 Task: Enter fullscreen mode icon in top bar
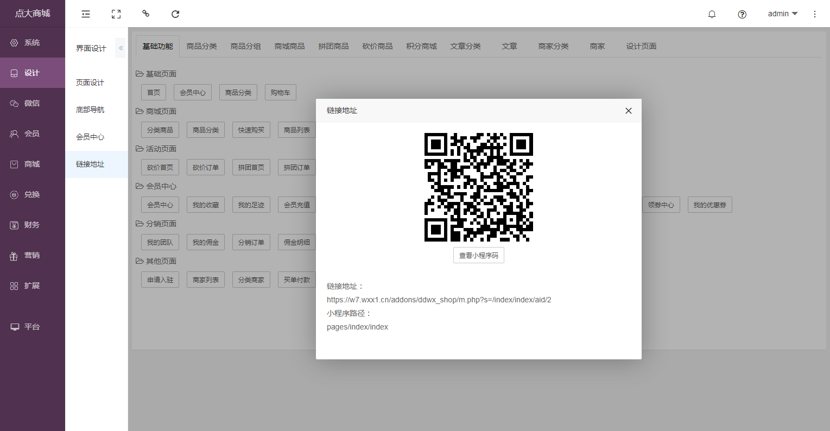click(116, 14)
